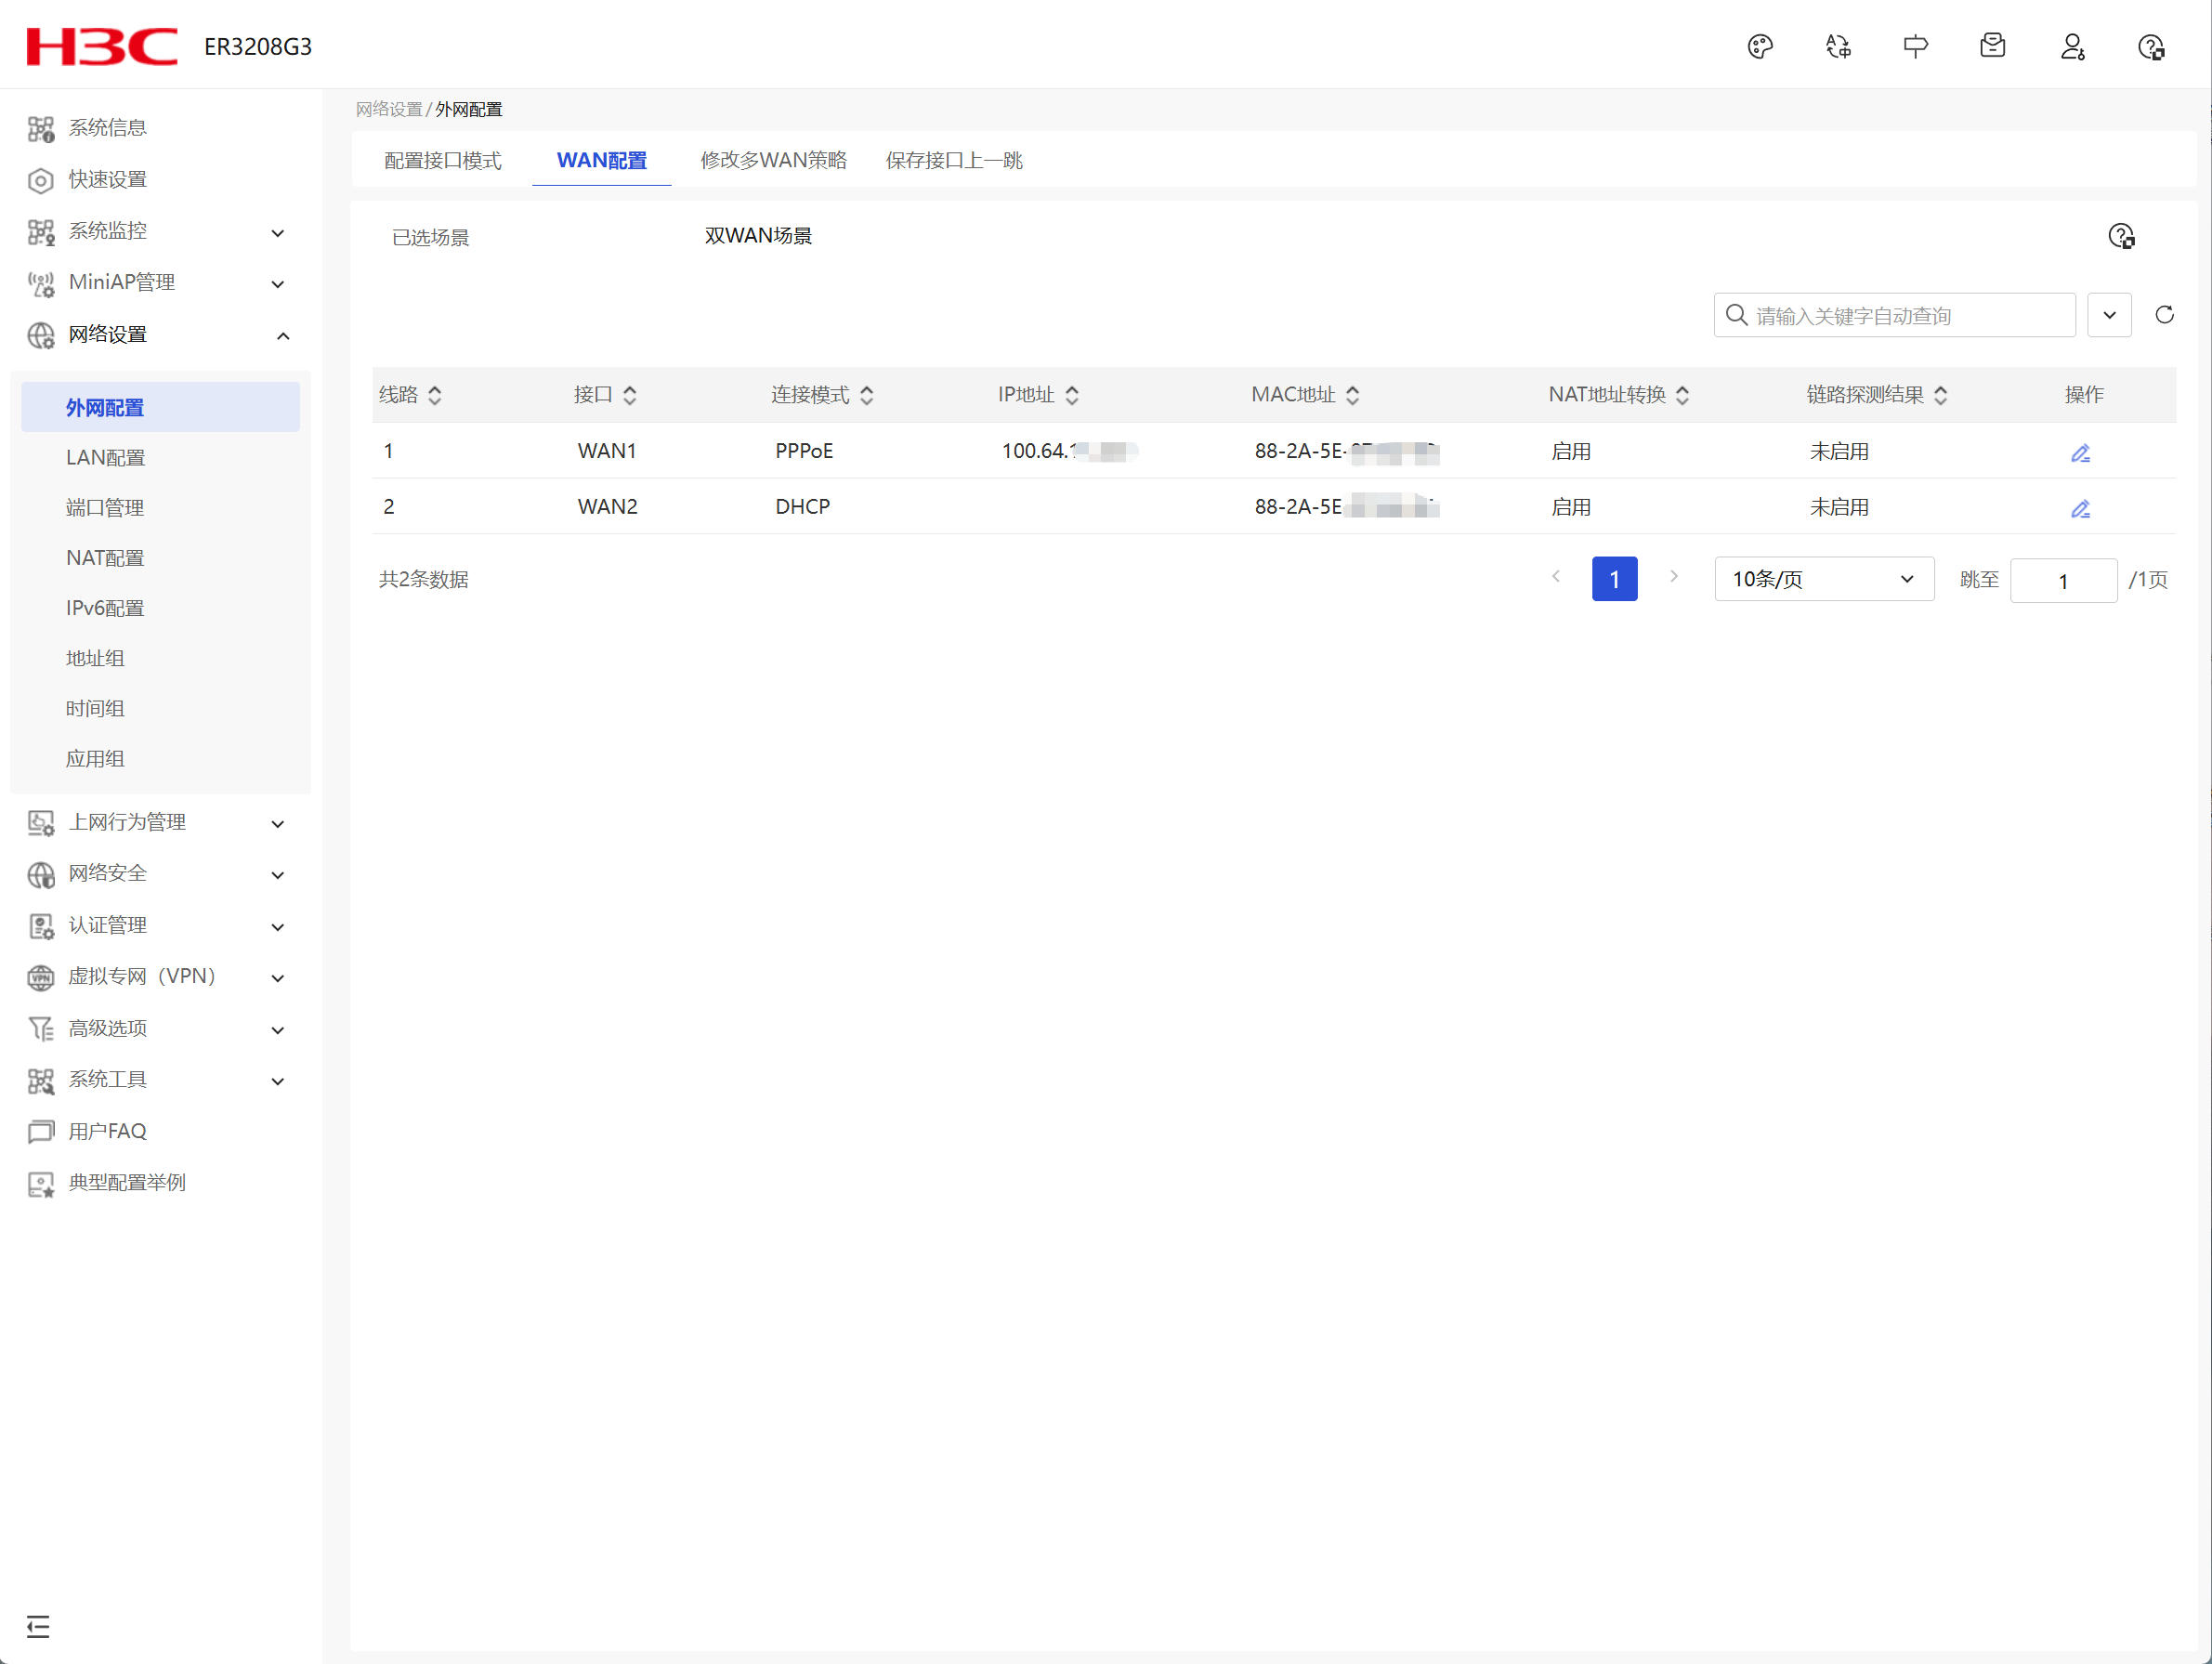The height and width of the screenshot is (1664, 2212).
Task: Open the scene help icon beside 双WAN场景
Action: (x=2121, y=236)
